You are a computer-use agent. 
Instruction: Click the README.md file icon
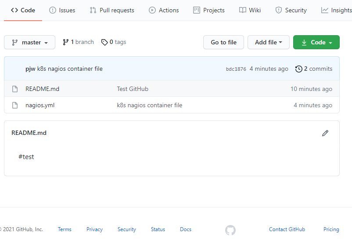(x=15, y=89)
